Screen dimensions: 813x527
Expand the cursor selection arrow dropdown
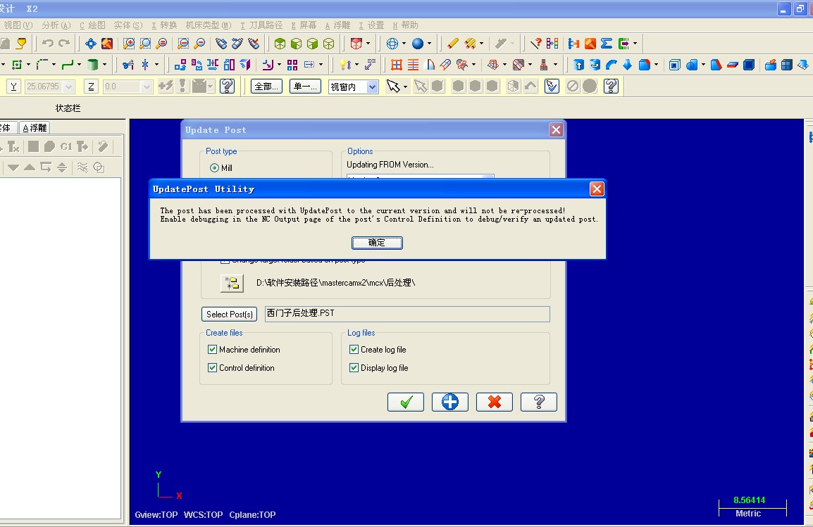[x=406, y=87]
